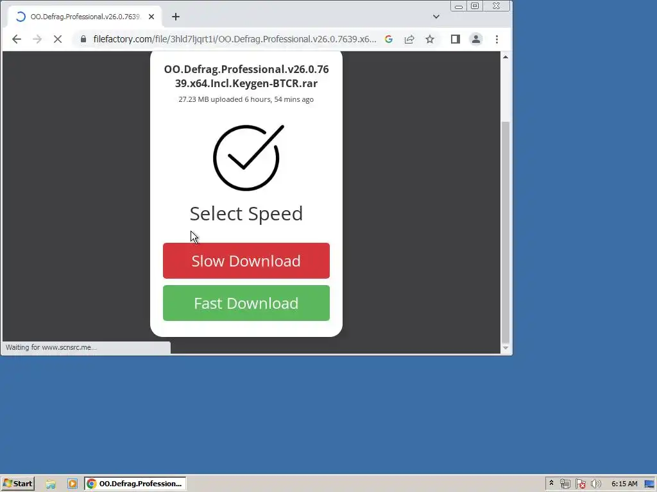Open Chrome three-dot menu
Image resolution: width=657 pixels, height=492 pixels.
point(497,39)
